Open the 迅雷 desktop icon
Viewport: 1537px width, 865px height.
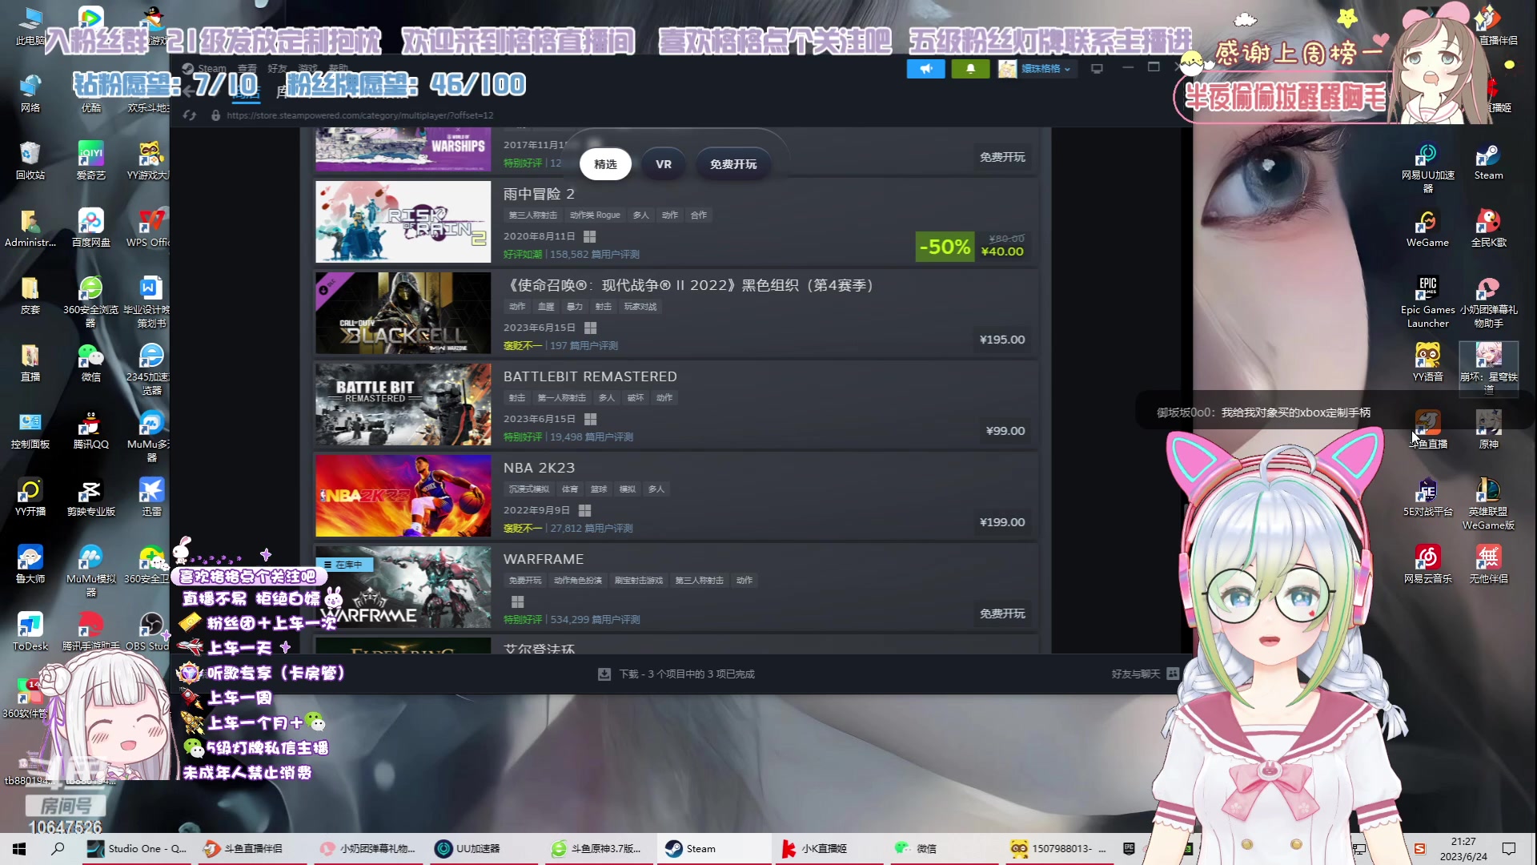point(151,497)
